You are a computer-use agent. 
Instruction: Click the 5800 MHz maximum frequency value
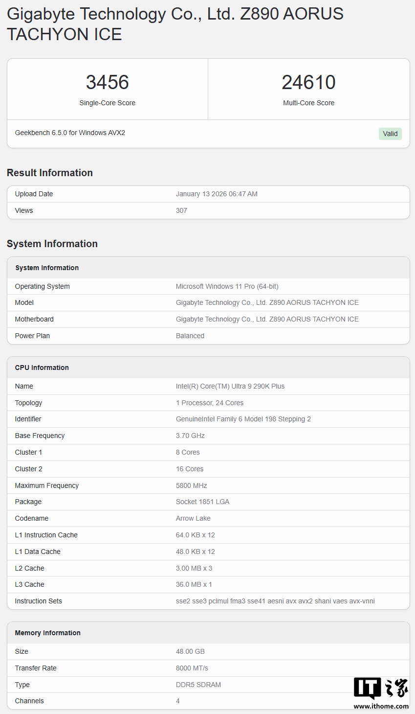click(191, 485)
